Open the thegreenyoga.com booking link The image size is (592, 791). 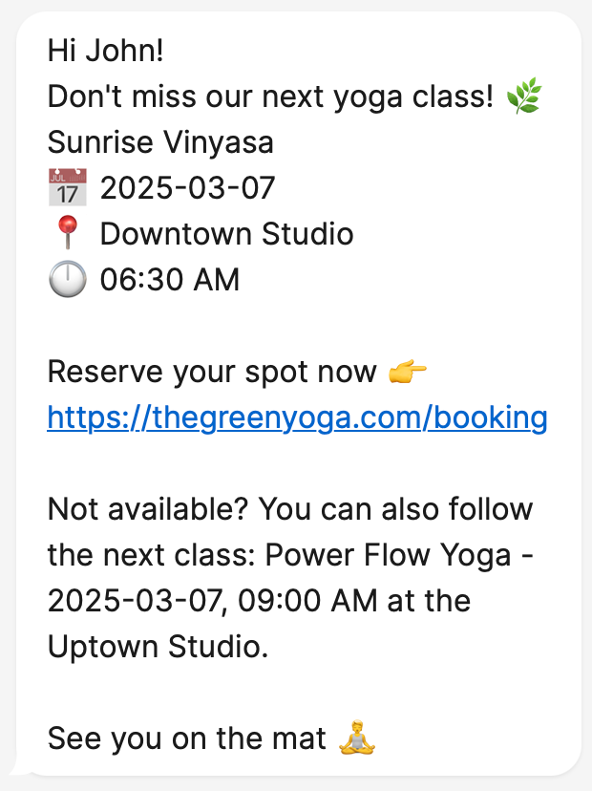[297, 417]
